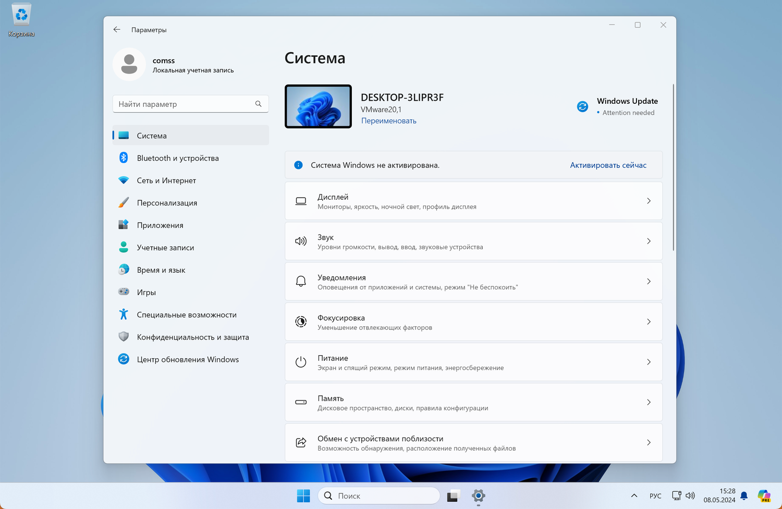782x509 pixels.
Task: Click the Фокусировка focus icon
Action: click(301, 322)
